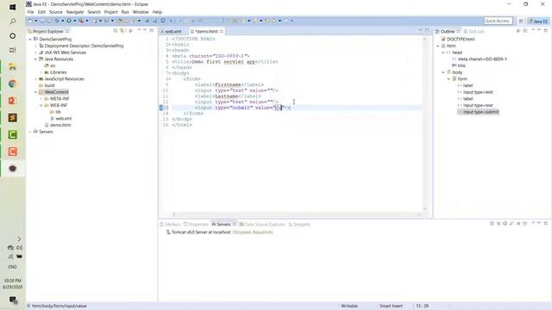552x310 pixels.
Task: Select the Java EE perspective button
Action: pos(538,21)
